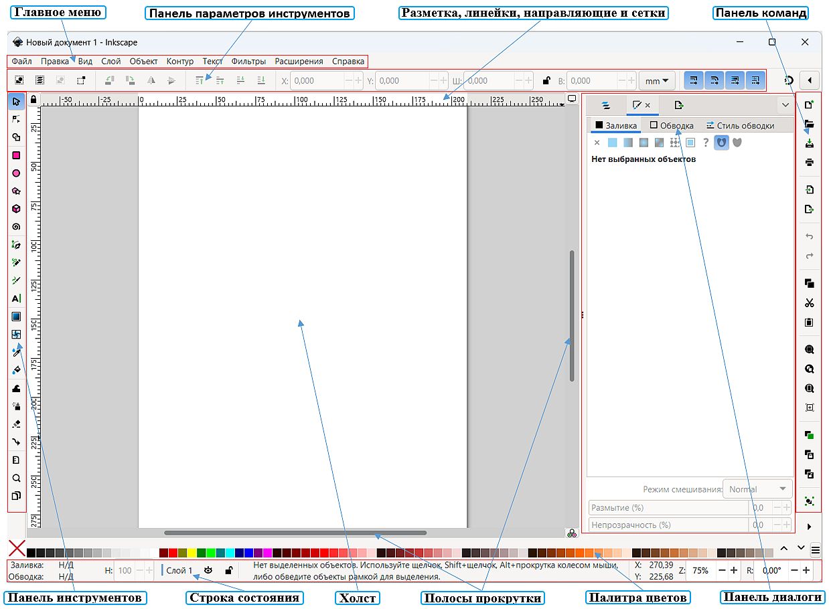Expand the Режим смешивания Normal dropdown

pos(758,489)
